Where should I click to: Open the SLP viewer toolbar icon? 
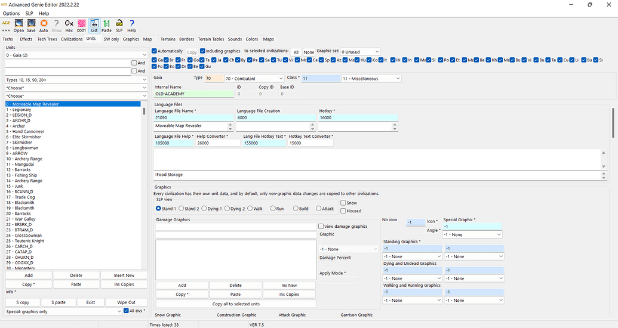[119, 24]
